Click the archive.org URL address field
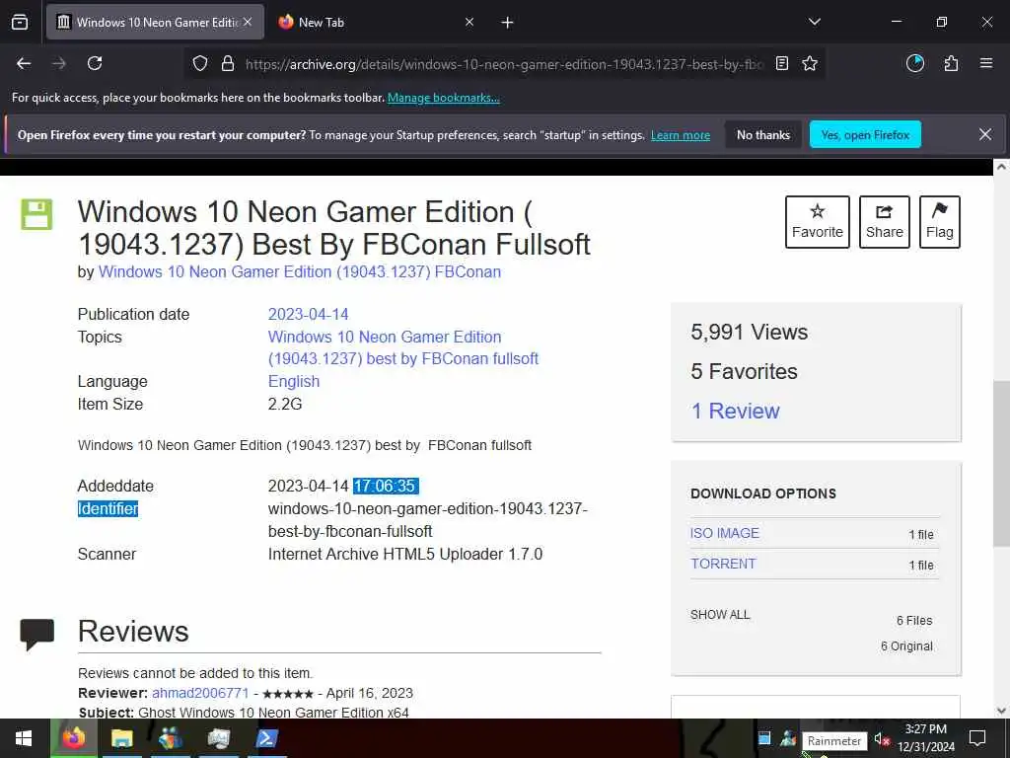1010x758 pixels. pos(504,64)
